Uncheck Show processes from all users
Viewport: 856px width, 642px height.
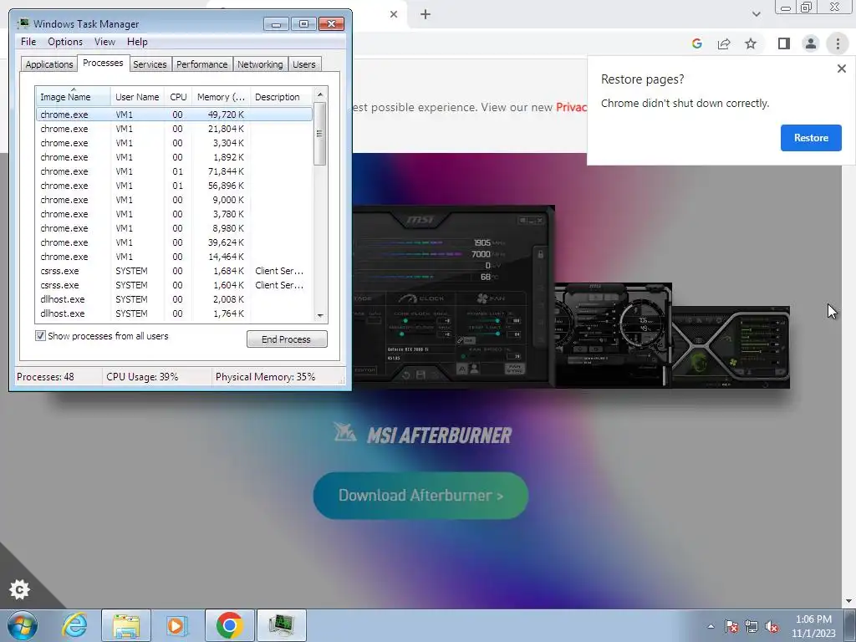tap(40, 336)
